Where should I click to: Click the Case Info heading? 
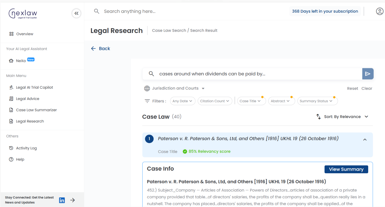coord(160,169)
